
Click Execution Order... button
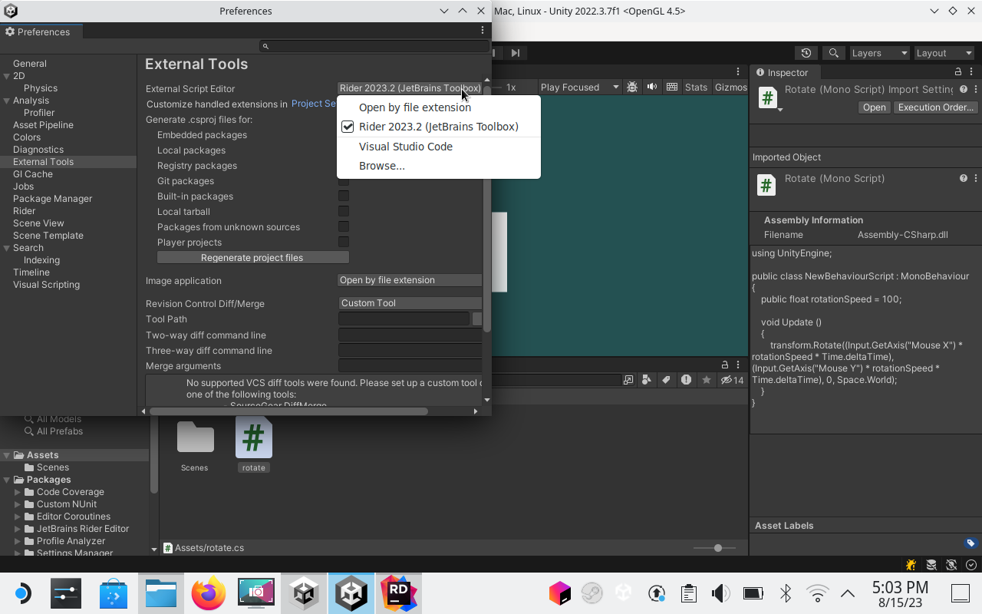pyautogui.click(x=935, y=107)
